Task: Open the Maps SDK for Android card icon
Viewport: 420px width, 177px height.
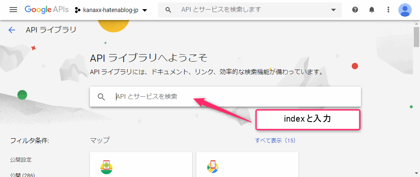Action: tap(106, 167)
